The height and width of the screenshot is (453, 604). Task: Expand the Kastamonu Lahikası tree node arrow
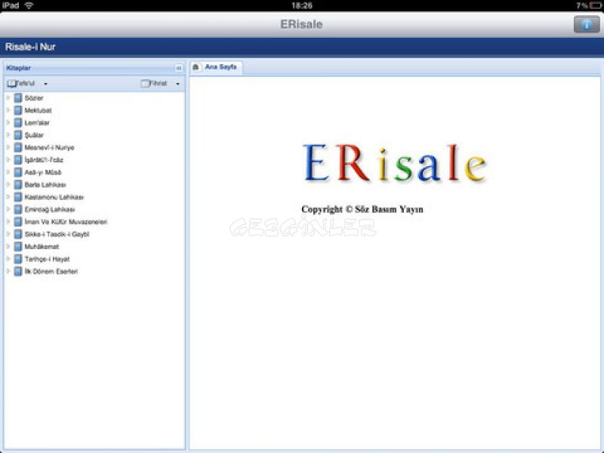8,197
